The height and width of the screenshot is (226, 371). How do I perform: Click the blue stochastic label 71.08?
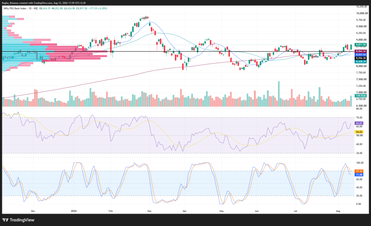click(x=359, y=175)
